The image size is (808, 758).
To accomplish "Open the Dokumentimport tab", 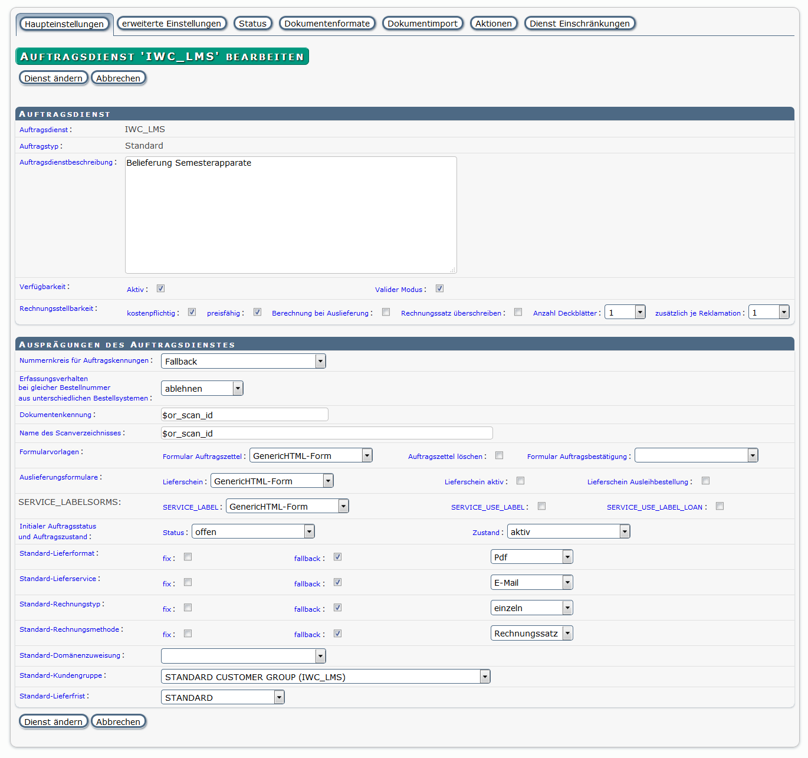I will (423, 24).
